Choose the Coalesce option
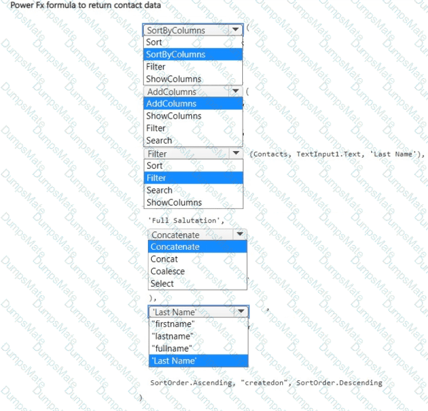Screen dimensions: 428x411 [x=167, y=271]
